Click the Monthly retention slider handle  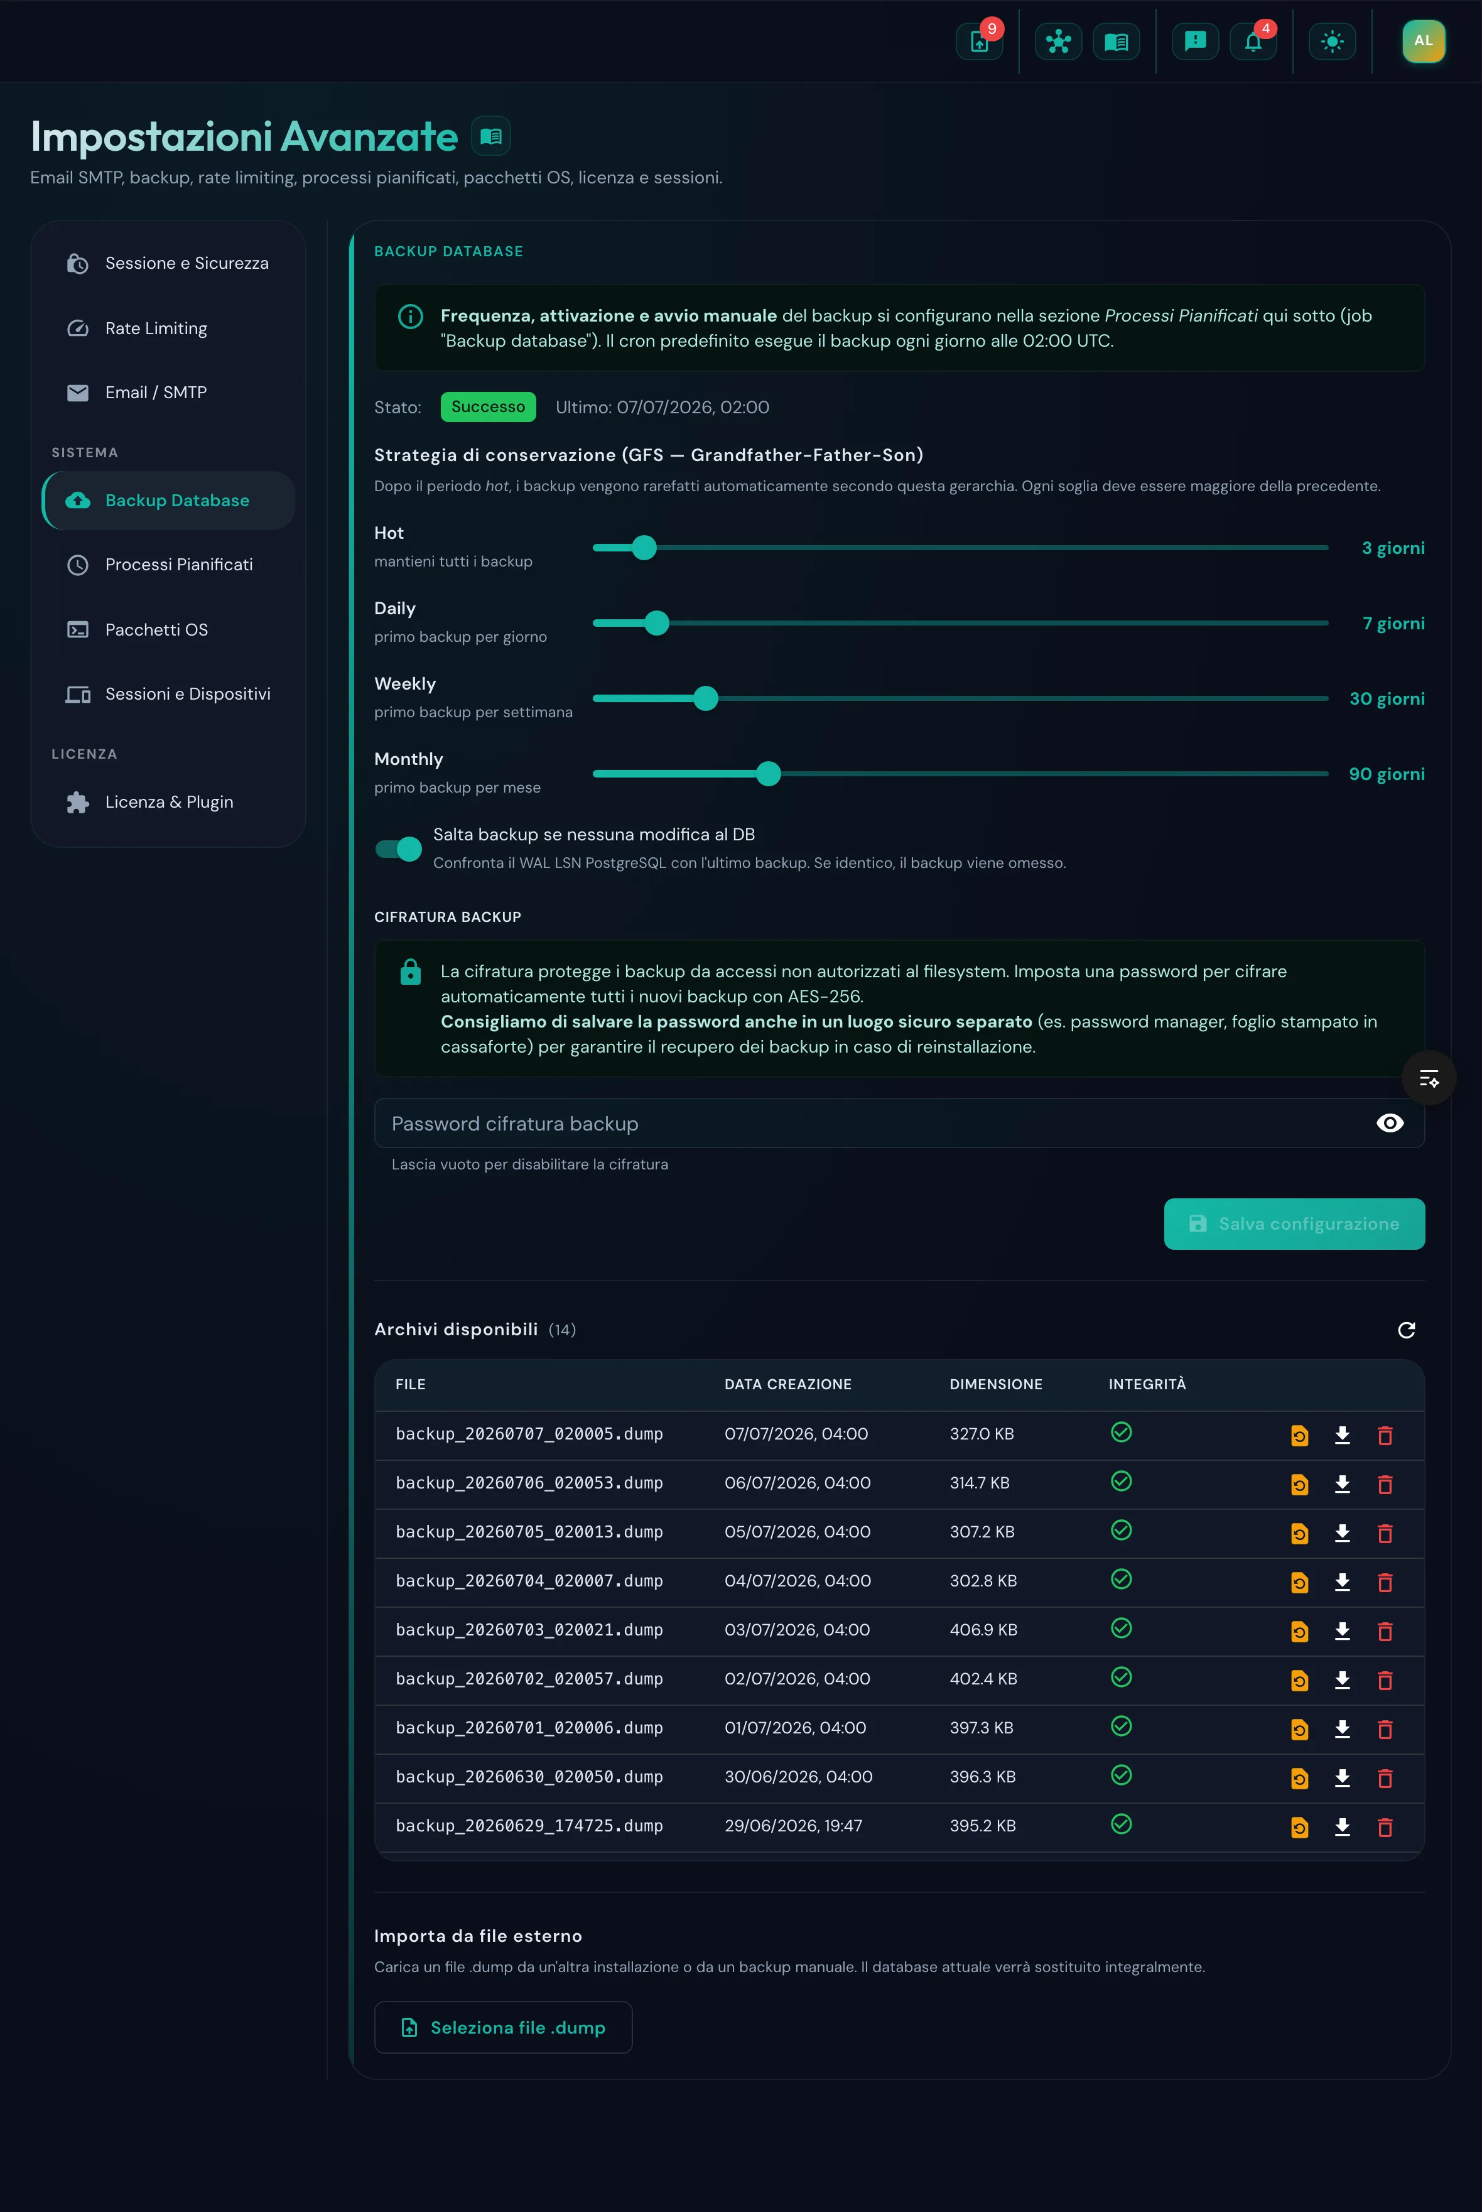coord(769,774)
